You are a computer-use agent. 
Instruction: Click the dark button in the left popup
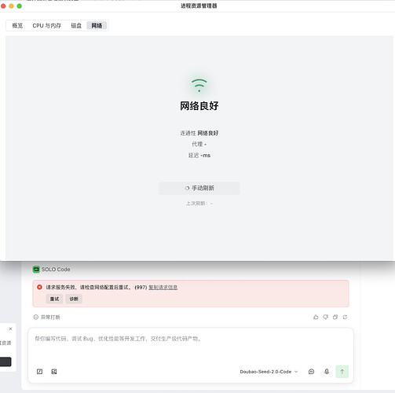(5, 362)
